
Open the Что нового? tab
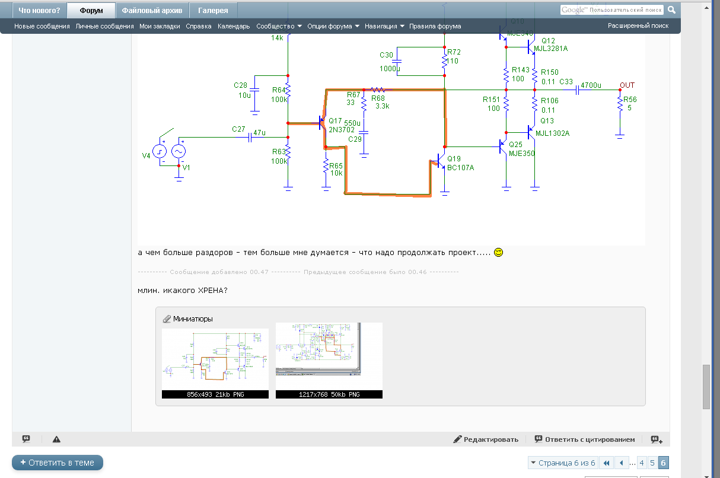coord(39,10)
